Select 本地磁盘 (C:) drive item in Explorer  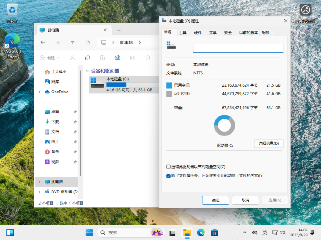click(124, 84)
